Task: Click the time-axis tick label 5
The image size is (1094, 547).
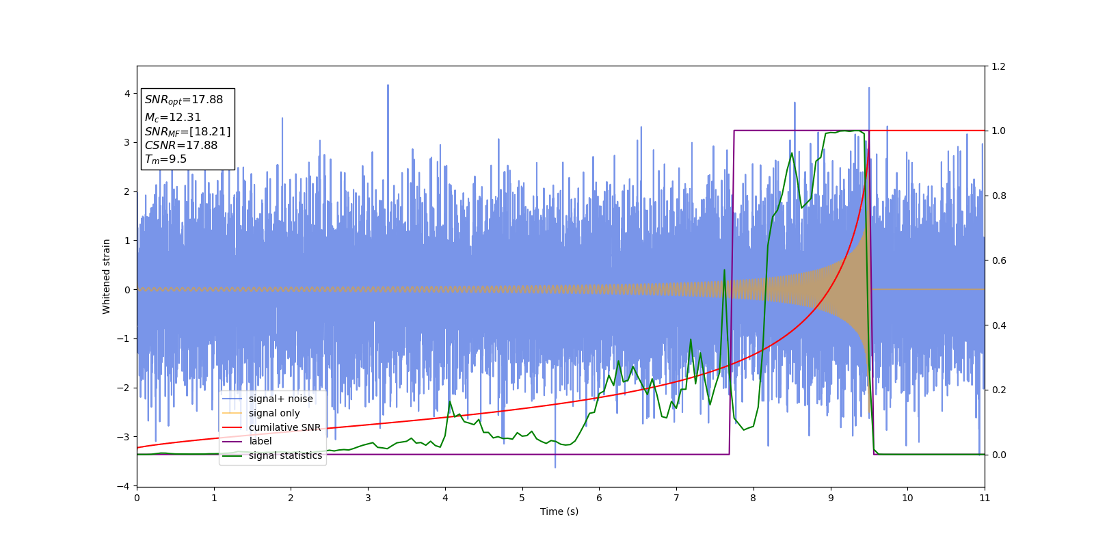Action: click(522, 498)
